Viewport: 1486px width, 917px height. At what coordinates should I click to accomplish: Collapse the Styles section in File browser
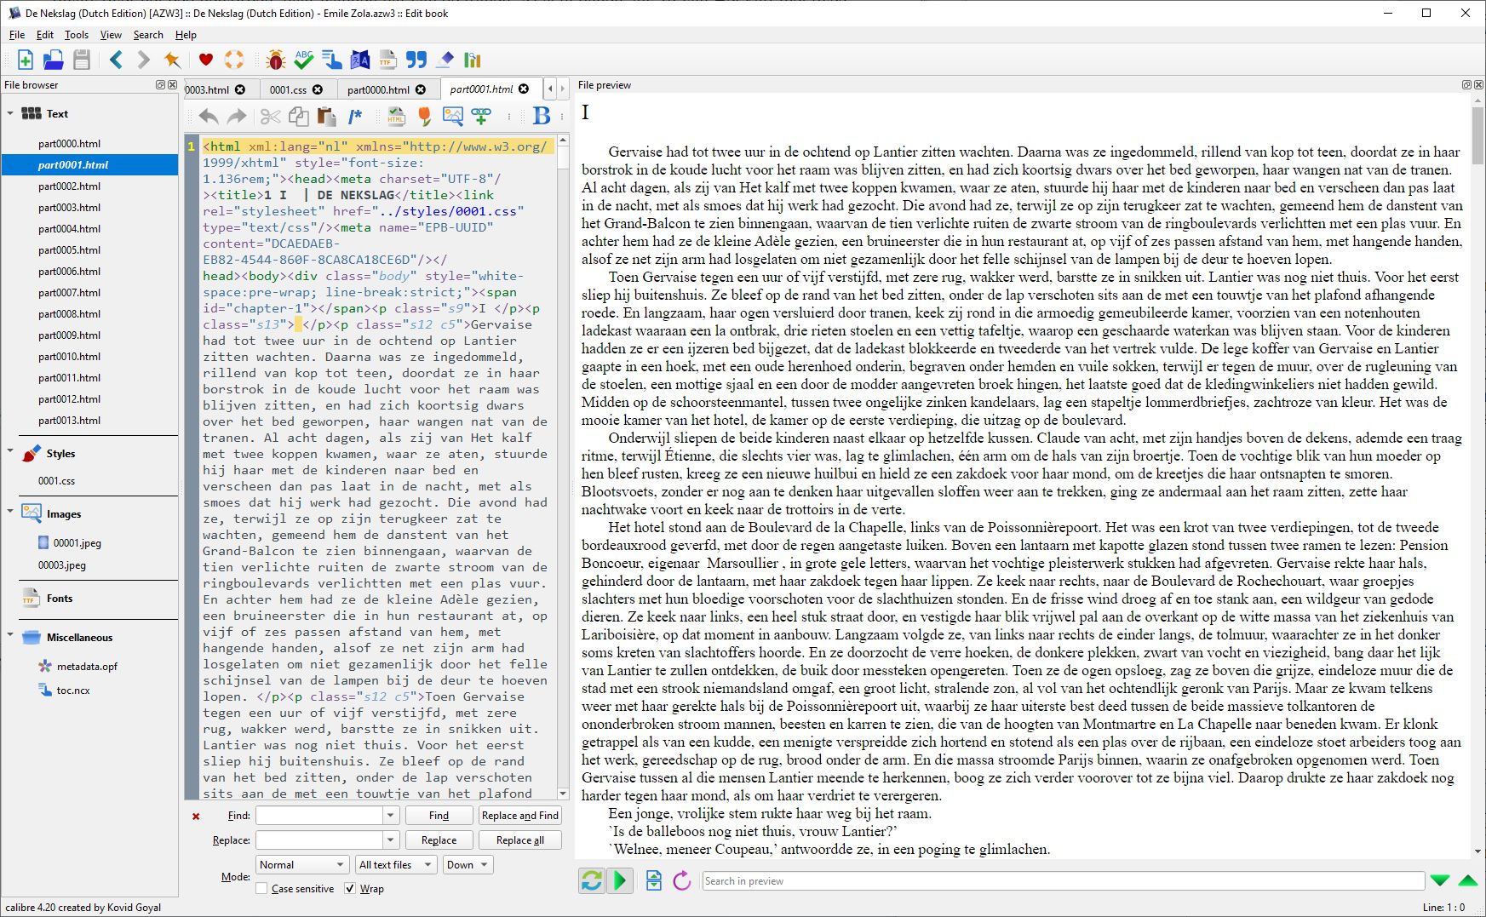pyautogui.click(x=10, y=452)
